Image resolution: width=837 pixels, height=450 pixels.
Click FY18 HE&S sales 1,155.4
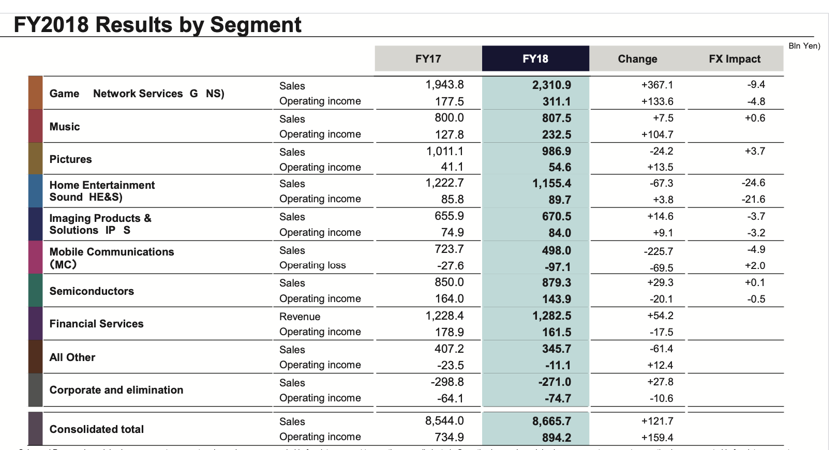(551, 183)
